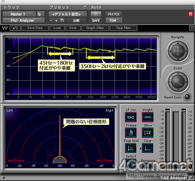Viewport: 195px width, 181px height.
Task: Navigate left with the Navigate pad arrow
Action: tap(170, 51)
